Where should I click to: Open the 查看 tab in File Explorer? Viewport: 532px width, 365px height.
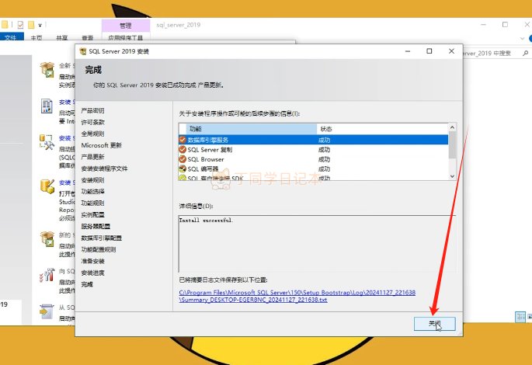pos(88,37)
